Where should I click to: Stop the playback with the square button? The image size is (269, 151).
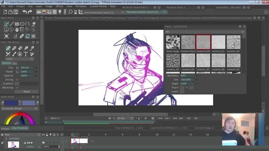coord(153,118)
